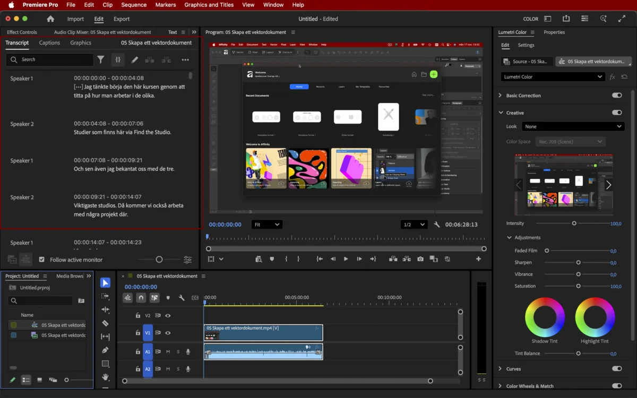Screen dimensions: 637x398
Task: Click the camera icon to export a frame
Action: point(420,259)
